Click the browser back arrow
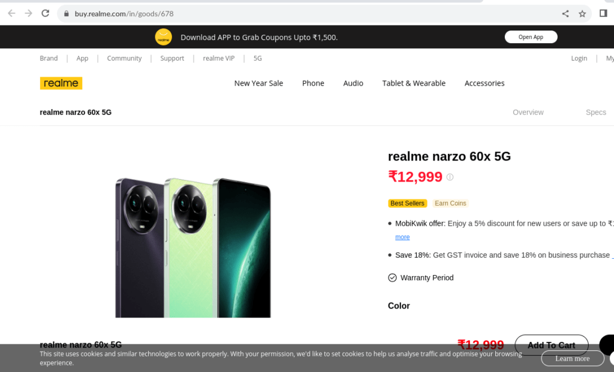This screenshot has height=372, width=614. [x=11, y=13]
